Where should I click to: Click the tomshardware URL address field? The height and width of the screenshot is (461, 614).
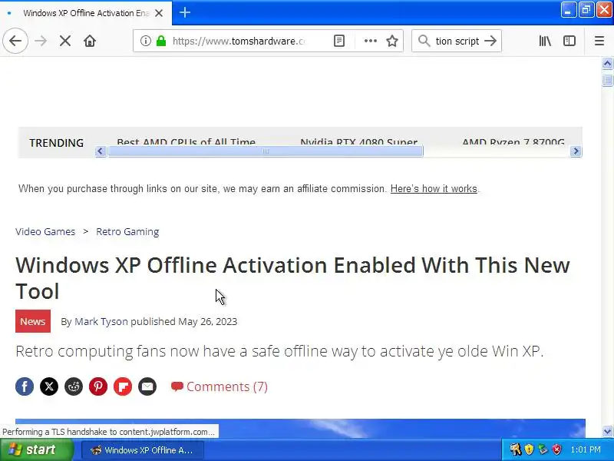click(239, 41)
